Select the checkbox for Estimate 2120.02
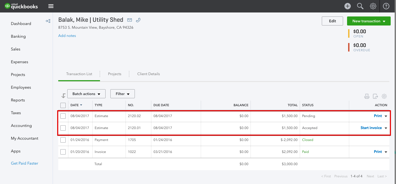 pyautogui.click(x=63, y=116)
